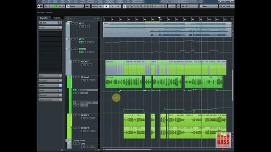The width and height of the screenshot is (271, 152).
Task: Expand the Notepad section in Inspector
Action: tap(49, 95)
